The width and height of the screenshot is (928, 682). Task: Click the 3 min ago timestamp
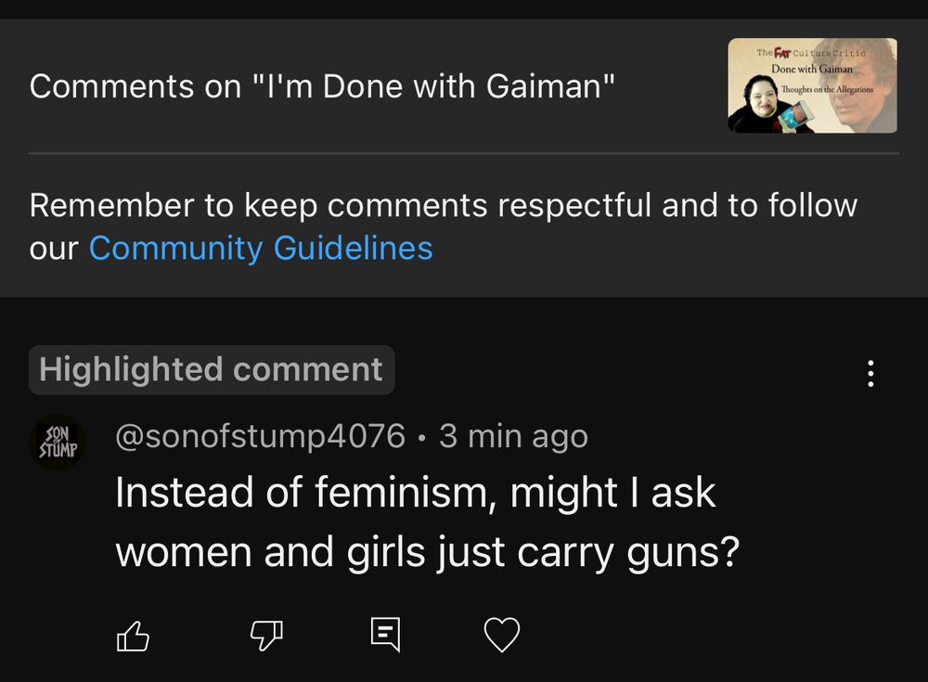click(x=515, y=435)
